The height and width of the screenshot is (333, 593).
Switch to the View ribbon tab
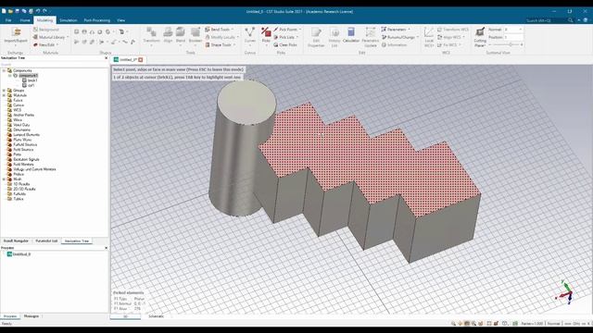(x=121, y=20)
